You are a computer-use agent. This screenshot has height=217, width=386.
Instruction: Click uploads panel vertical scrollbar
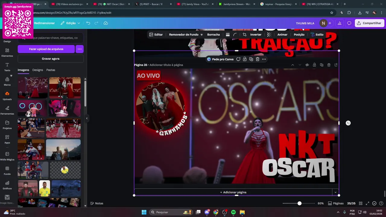(x=85, y=93)
